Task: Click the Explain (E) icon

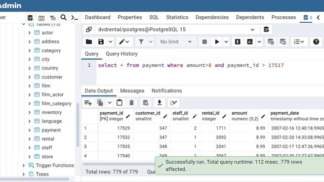Action: tap(237, 42)
